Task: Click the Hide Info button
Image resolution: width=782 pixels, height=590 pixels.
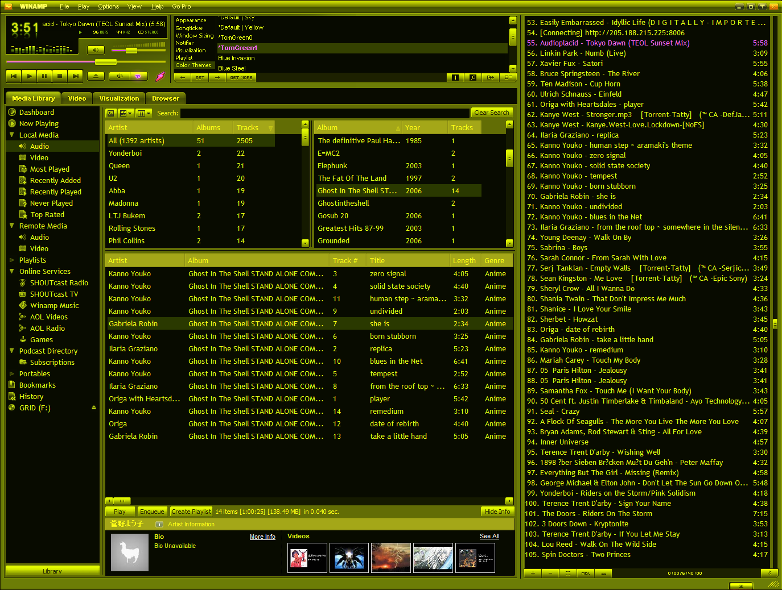Action: tap(497, 512)
